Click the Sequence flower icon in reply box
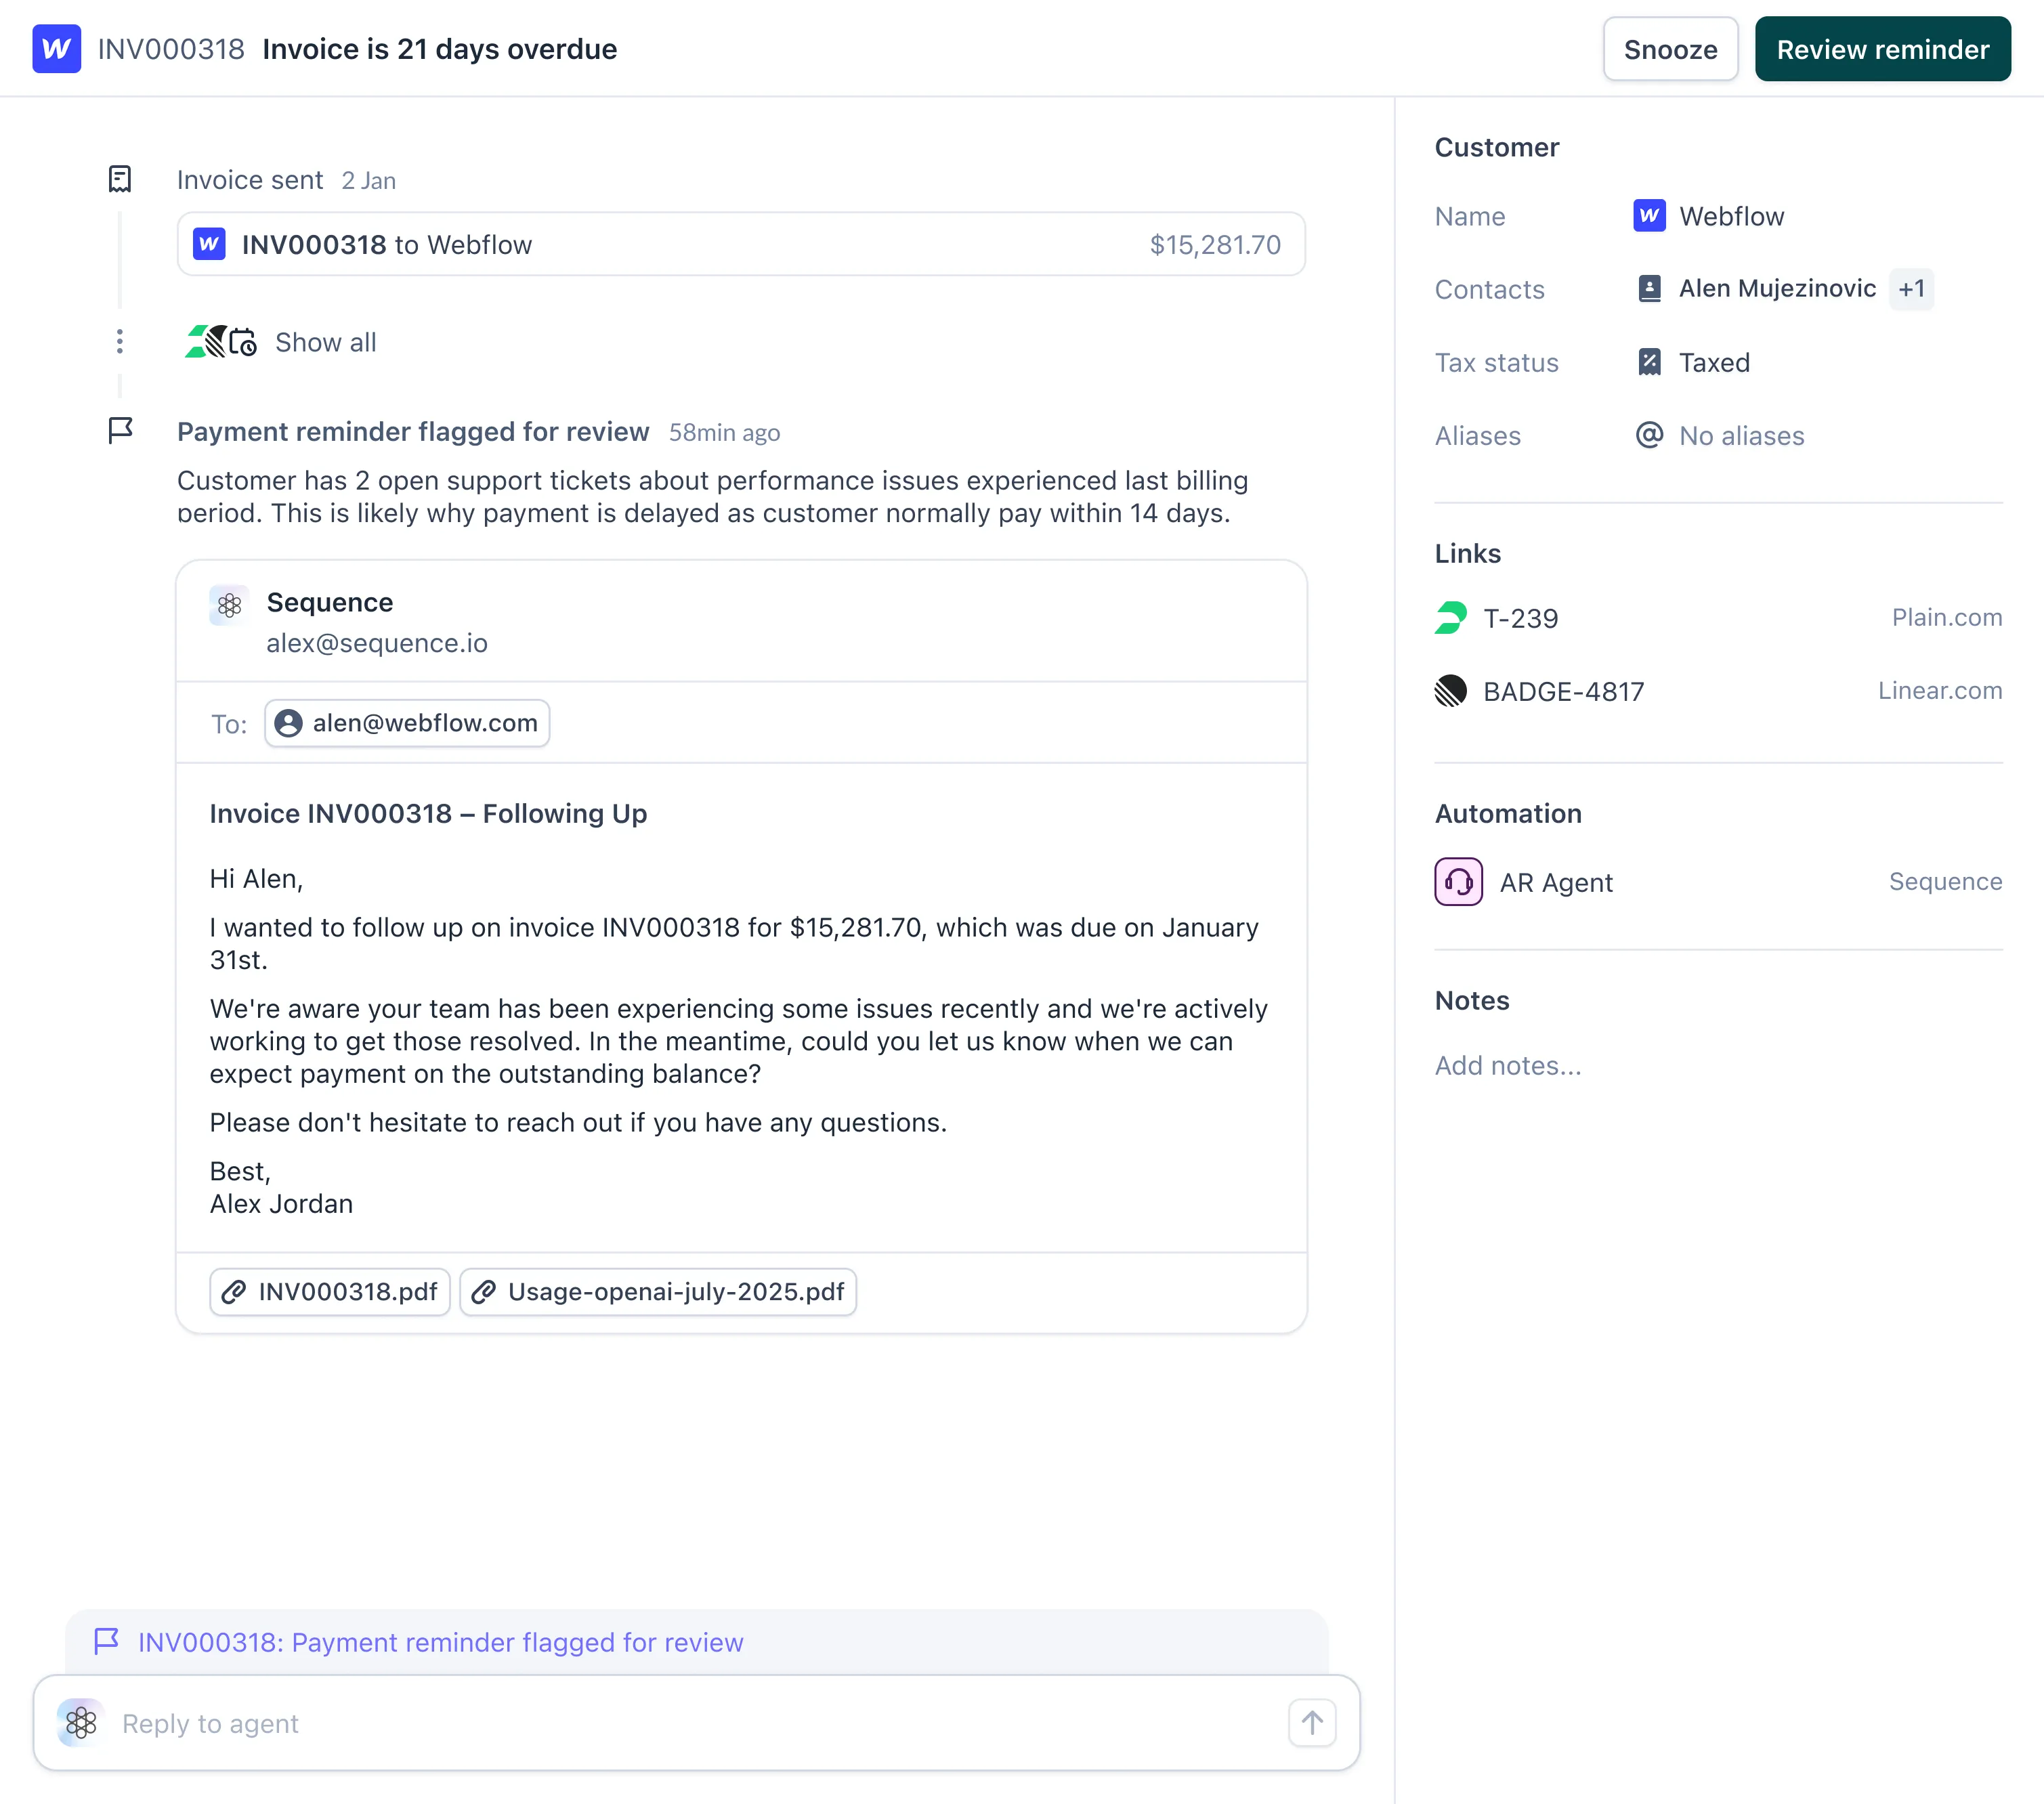 81,1722
